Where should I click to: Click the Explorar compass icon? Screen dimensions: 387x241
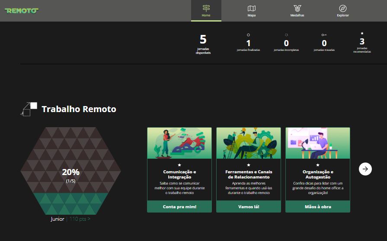342,9
